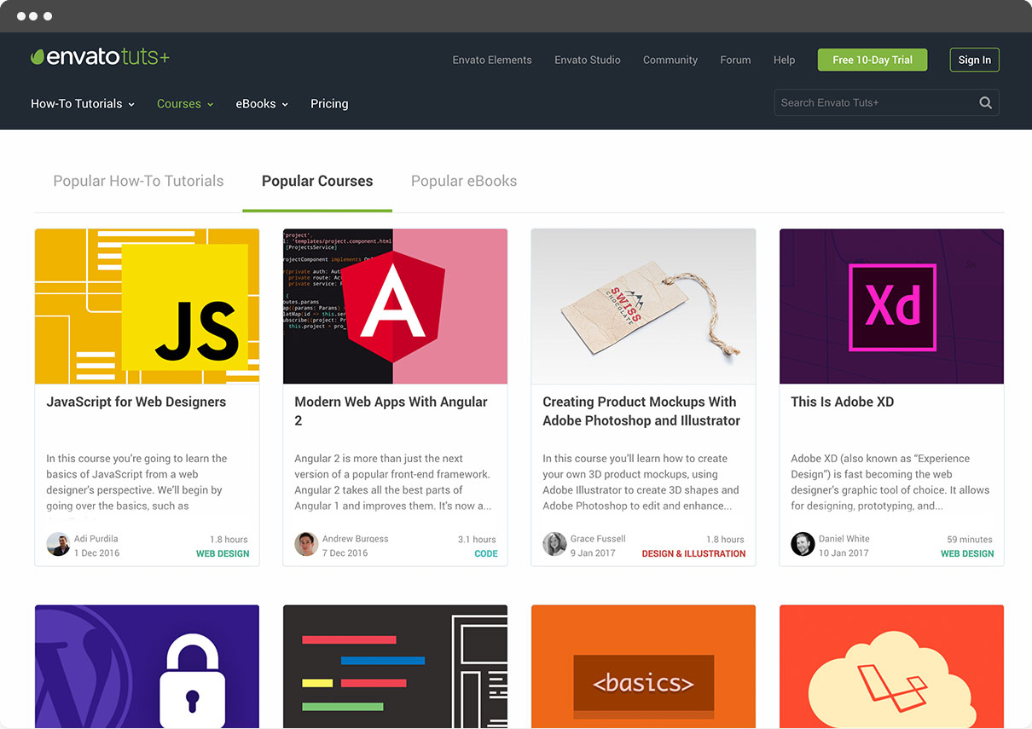1032x729 pixels.
Task: Switch to Popular eBooks tab
Action: pos(464,181)
